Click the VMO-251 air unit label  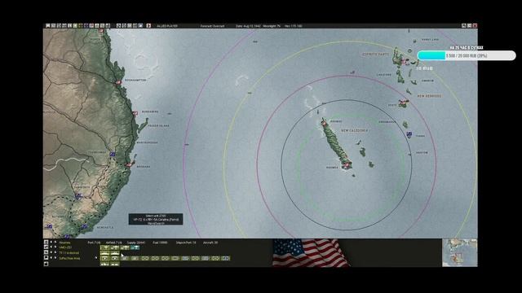(65, 247)
